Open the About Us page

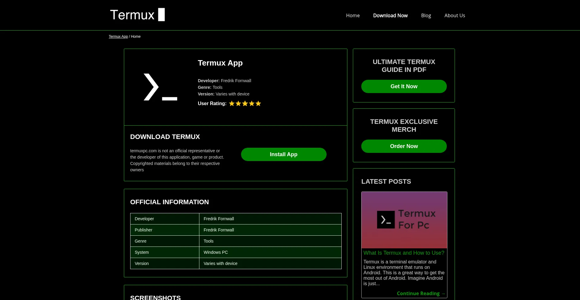455,15
